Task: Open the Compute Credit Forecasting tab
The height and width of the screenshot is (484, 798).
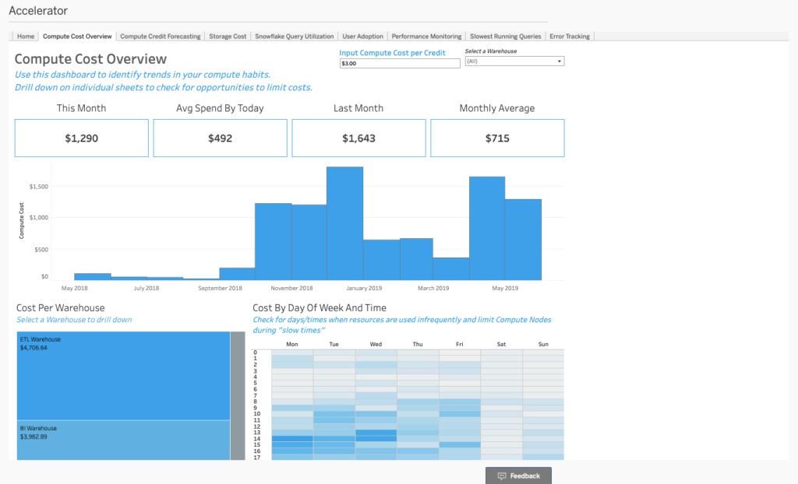Action: [160, 35]
